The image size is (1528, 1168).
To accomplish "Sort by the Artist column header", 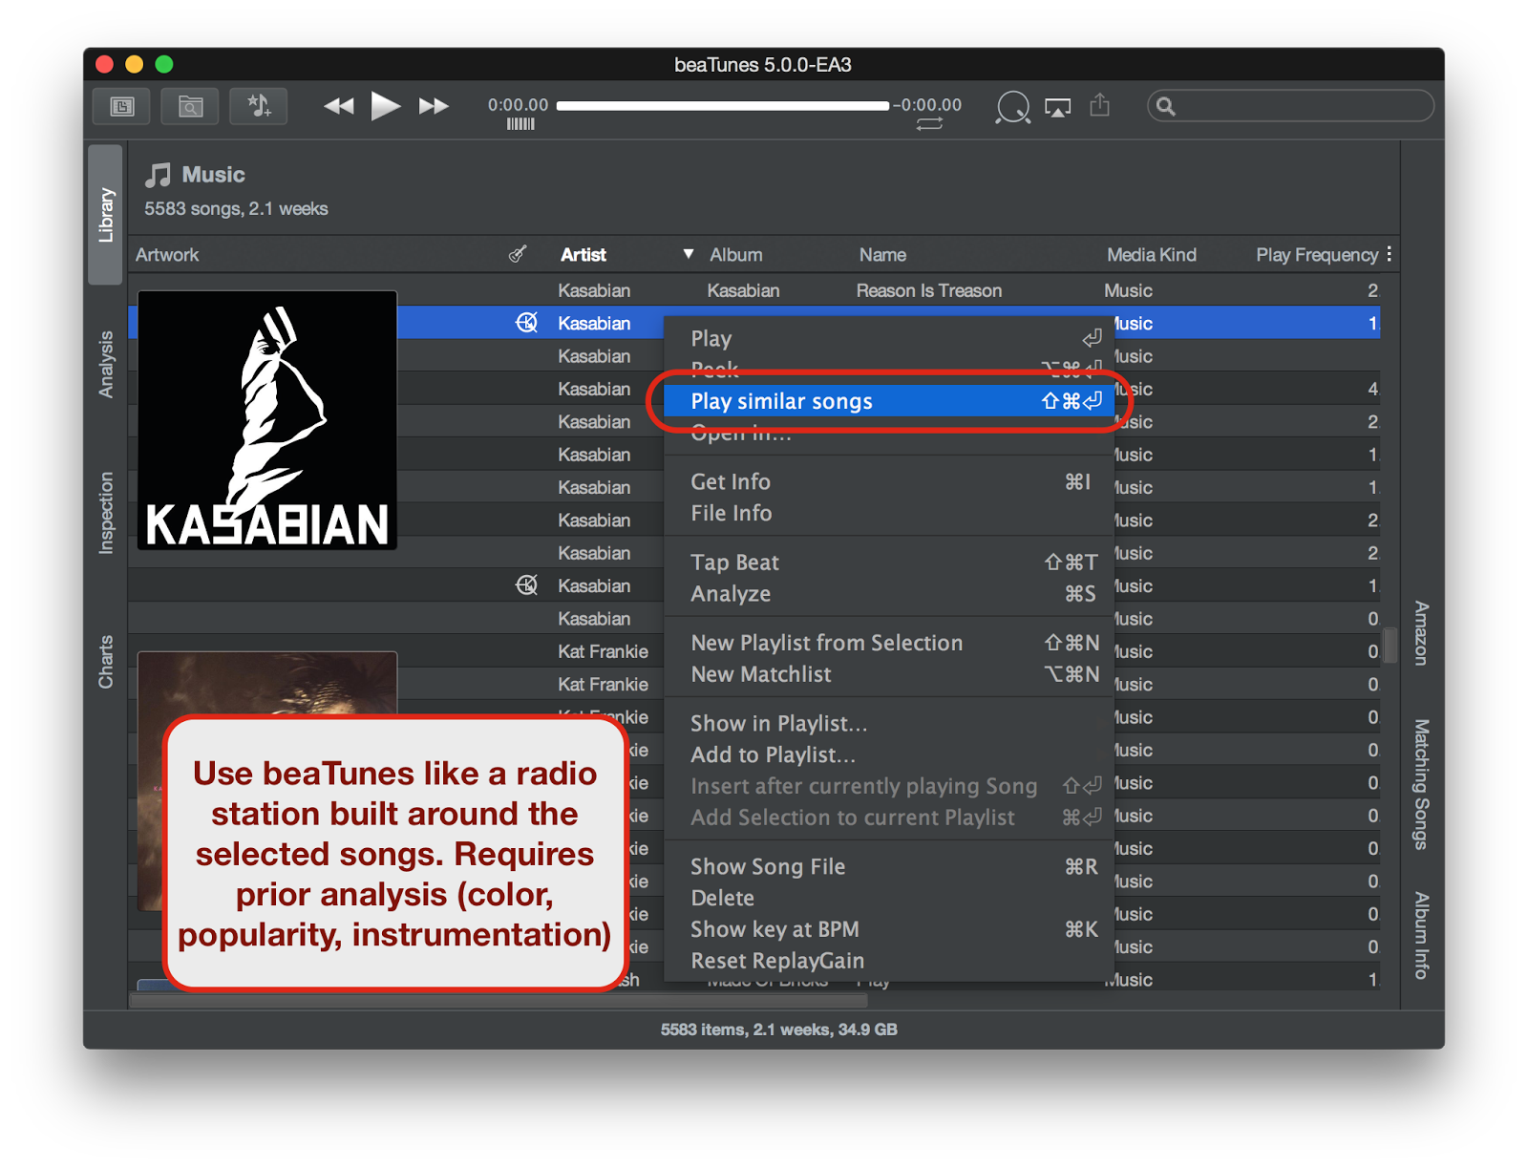I will coord(583,255).
